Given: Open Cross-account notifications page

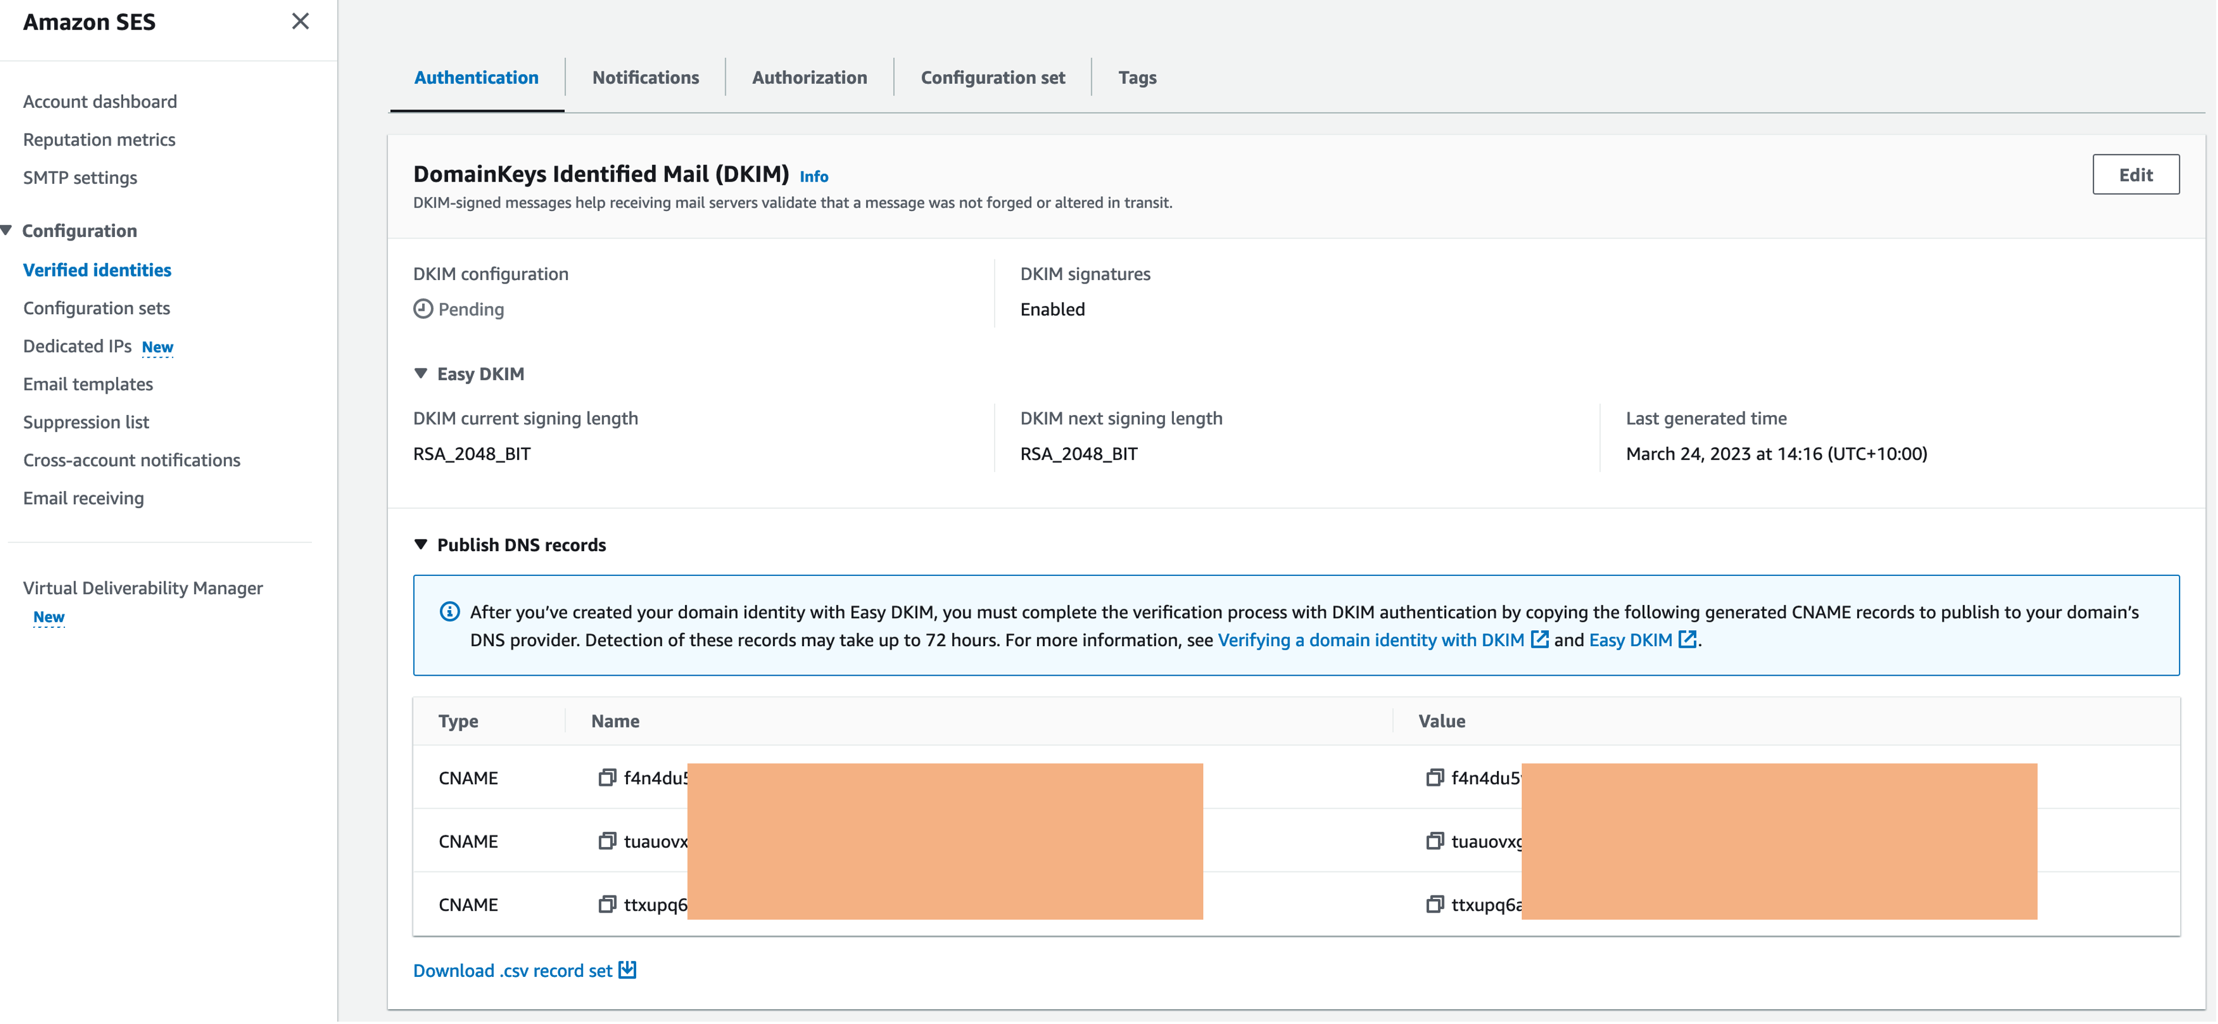Looking at the screenshot, I should coord(131,460).
